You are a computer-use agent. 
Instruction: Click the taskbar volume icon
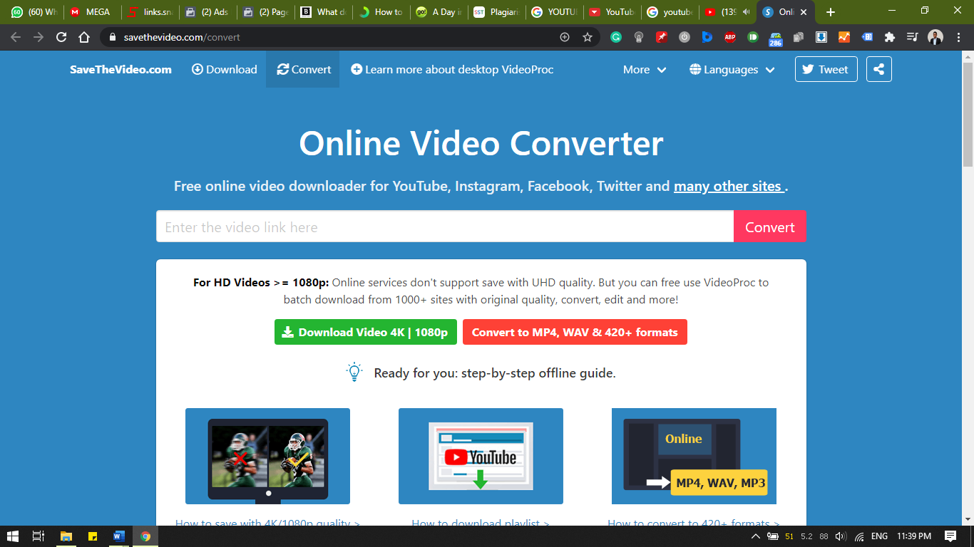point(841,536)
